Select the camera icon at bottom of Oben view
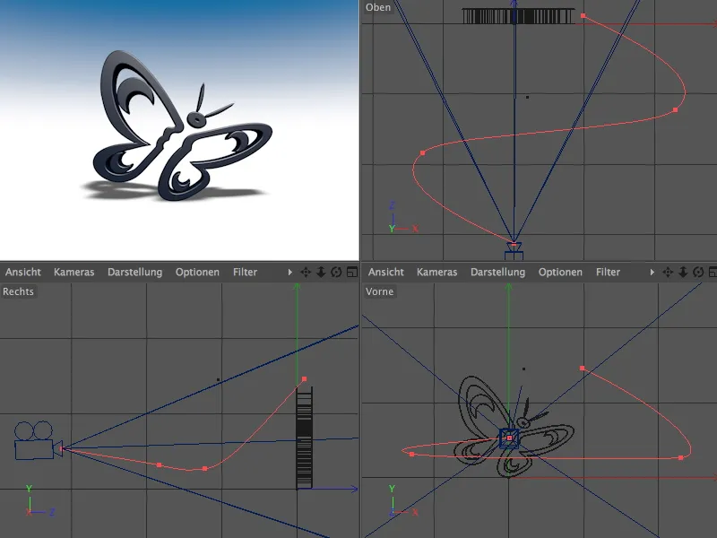Viewport: 717px width, 538px height. (514, 251)
